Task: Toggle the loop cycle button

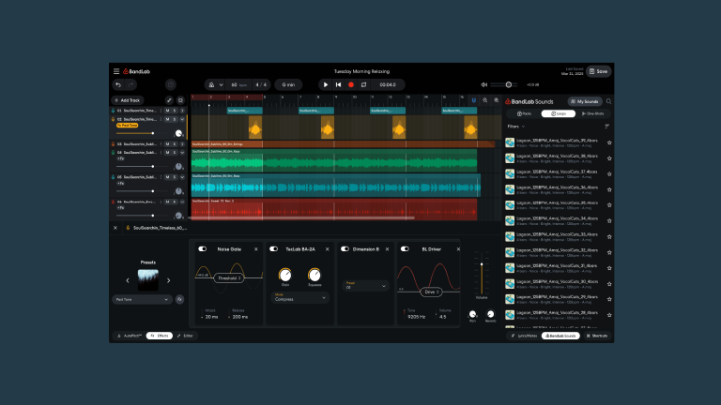Action: tap(363, 85)
